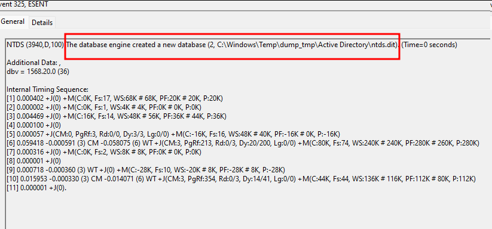Image resolution: width=492 pixels, height=229 pixels.
Task: Click the ntds.dit file path in message
Action: pyautogui.click(x=307, y=45)
